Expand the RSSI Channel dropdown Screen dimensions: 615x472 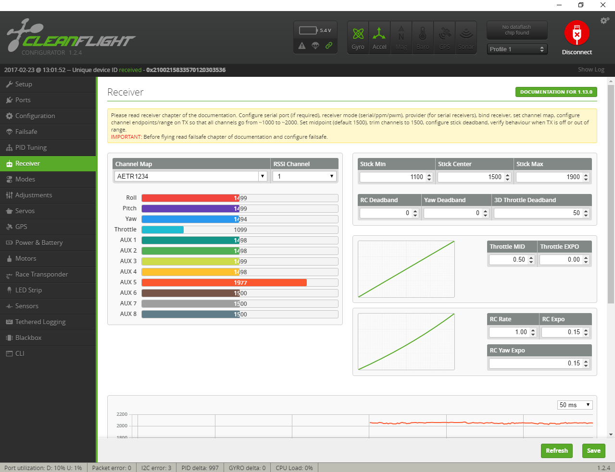pyautogui.click(x=304, y=176)
